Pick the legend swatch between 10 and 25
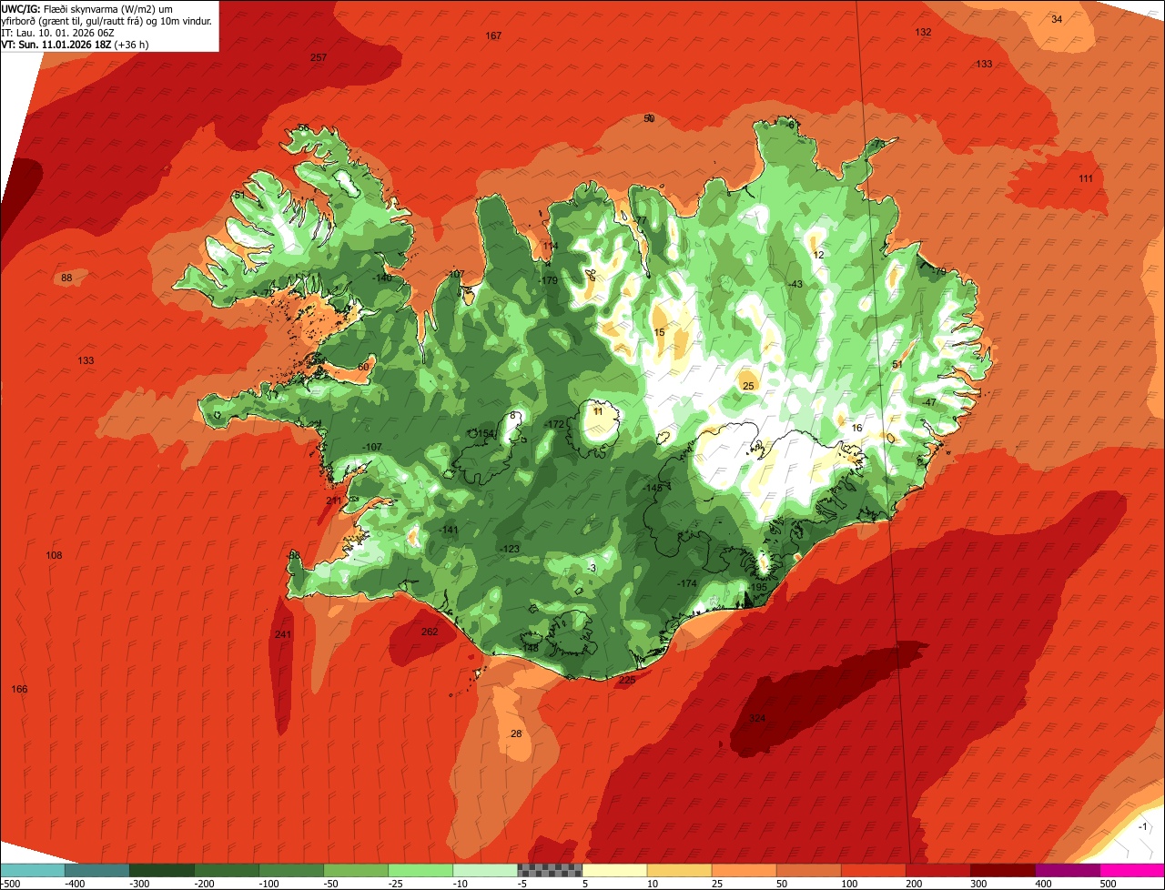The width and height of the screenshot is (1165, 890). (x=679, y=870)
